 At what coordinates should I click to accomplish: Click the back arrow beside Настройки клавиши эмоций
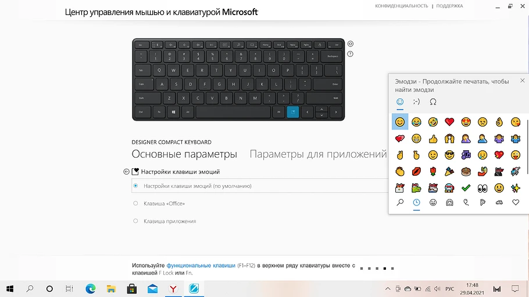coord(126,172)
